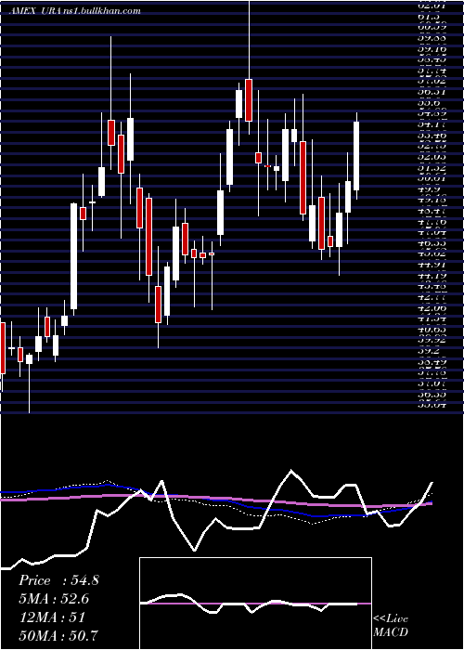464x650 pixels.
Task: Click the '5MA : 52.6' value
Action: (x=54, y=599)
